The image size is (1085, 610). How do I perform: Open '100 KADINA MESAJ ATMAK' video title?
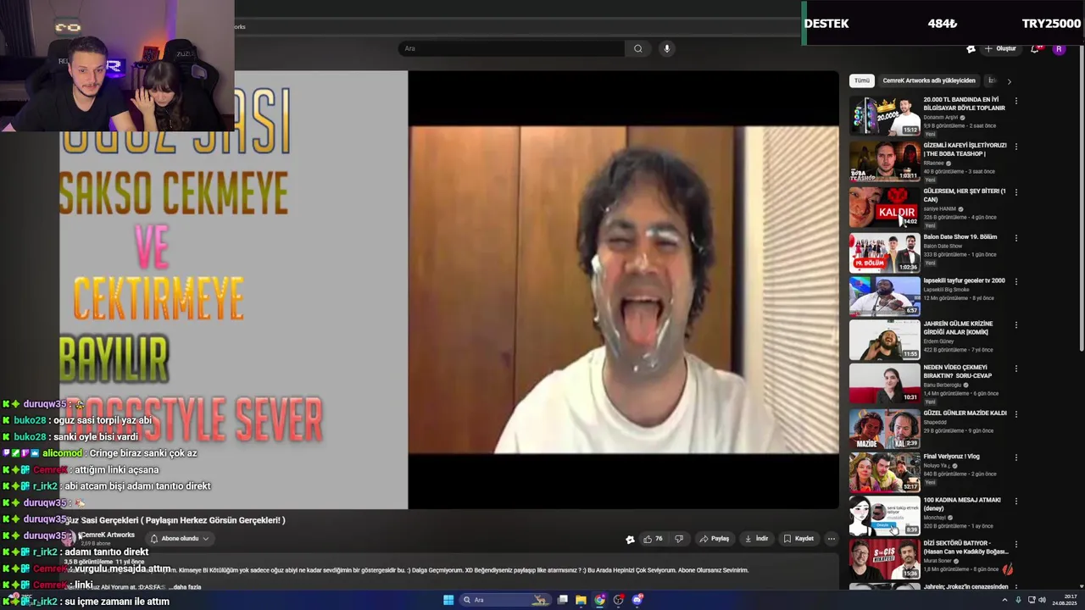pyautogui.click(x=961, y=504)
